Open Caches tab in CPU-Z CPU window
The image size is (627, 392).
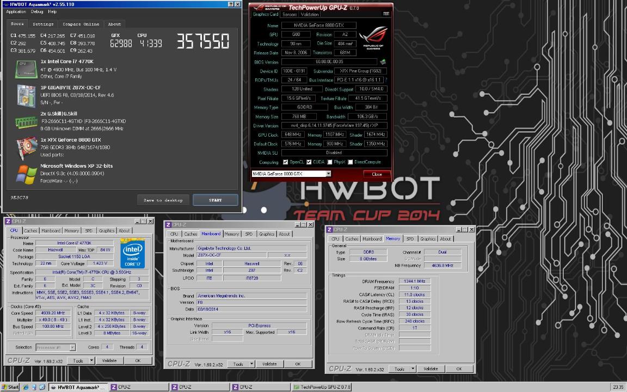30,230
